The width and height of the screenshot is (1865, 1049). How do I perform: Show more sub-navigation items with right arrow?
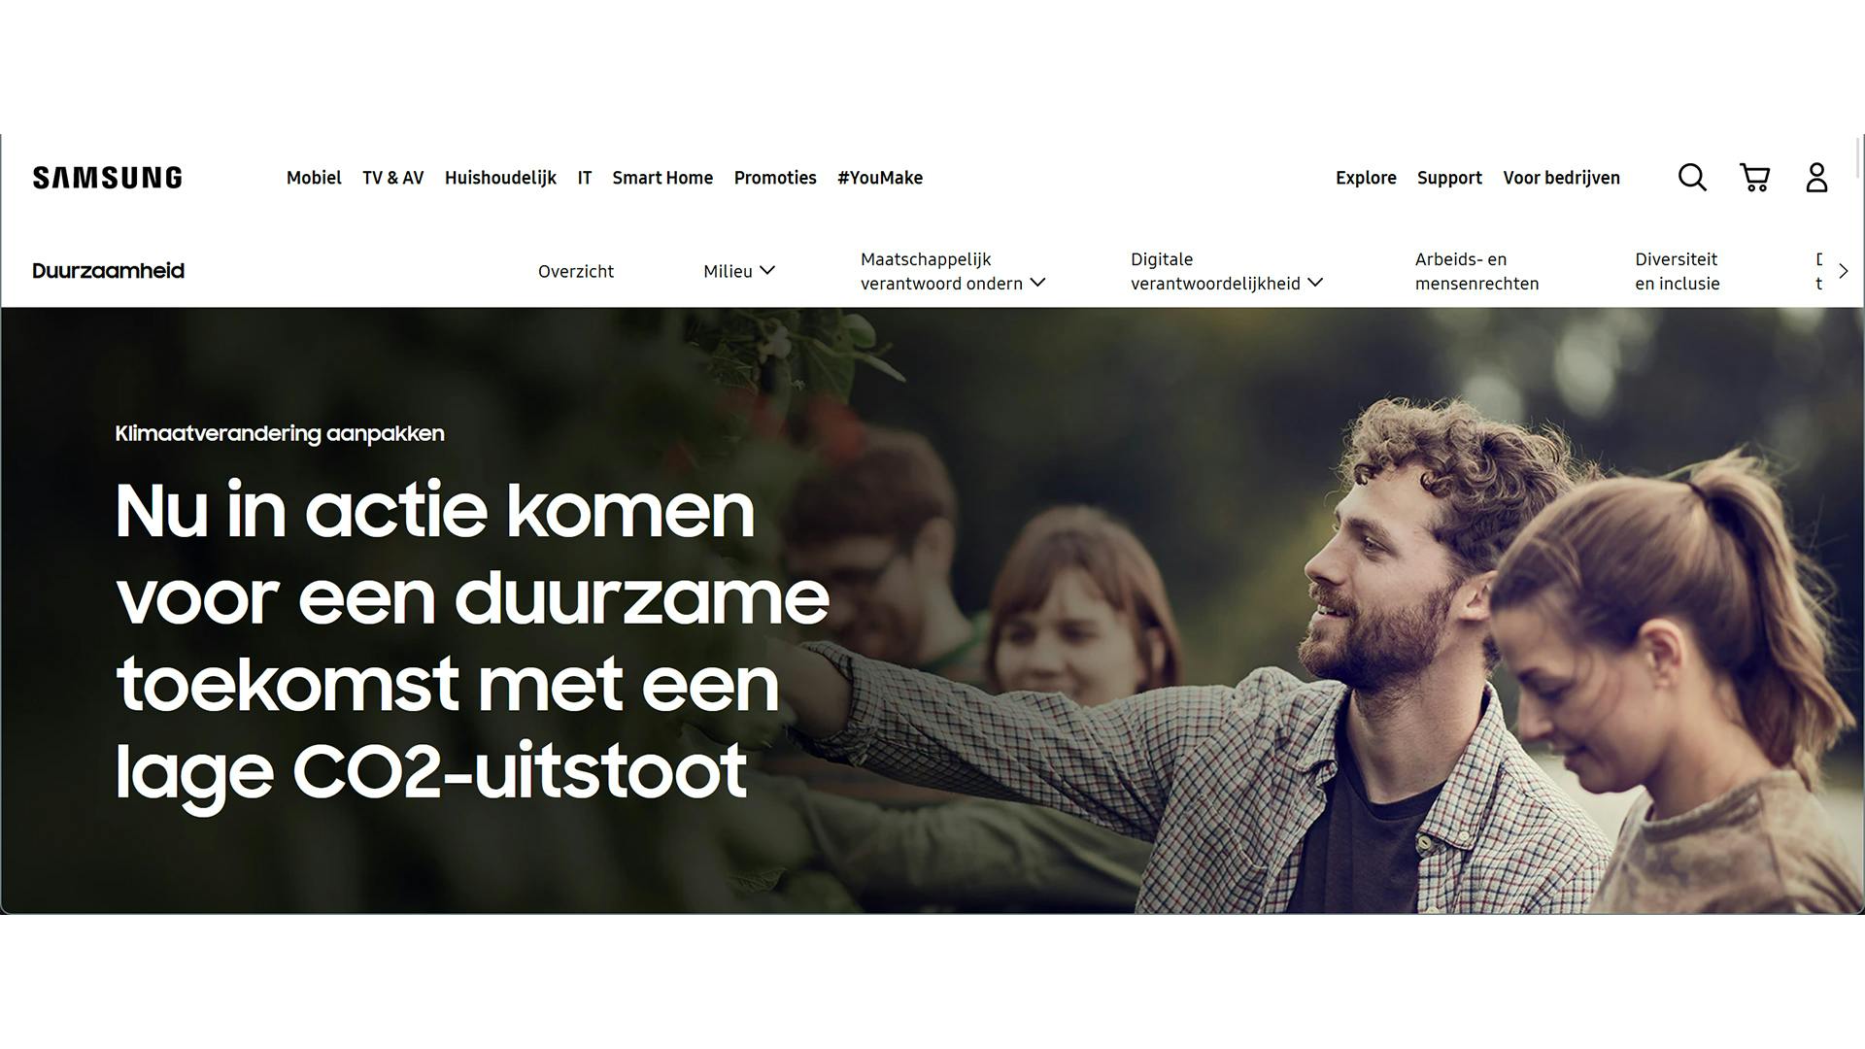(1843, 271)
